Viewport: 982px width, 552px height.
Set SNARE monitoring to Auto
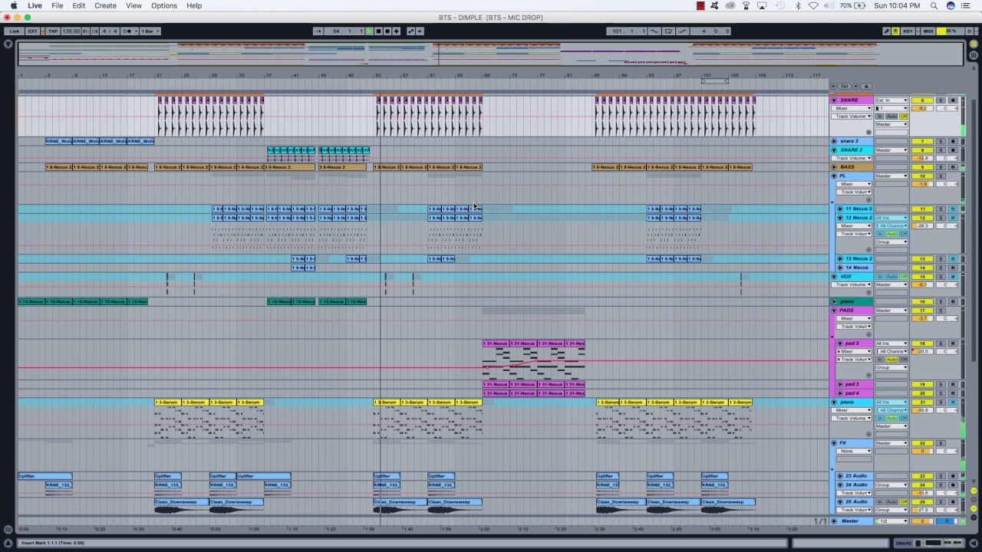coord(891,117)
